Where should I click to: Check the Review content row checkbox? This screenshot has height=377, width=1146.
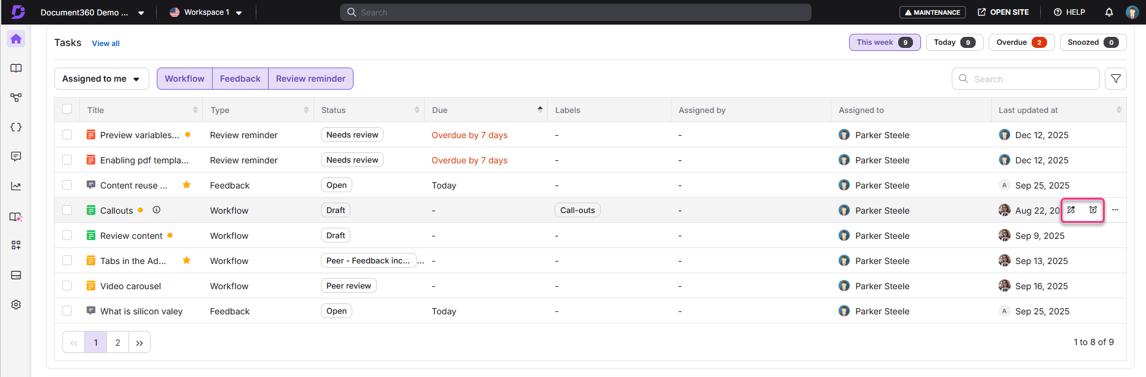[x=67, y=235]
